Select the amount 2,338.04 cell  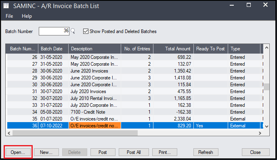click(x=174, y=119)
